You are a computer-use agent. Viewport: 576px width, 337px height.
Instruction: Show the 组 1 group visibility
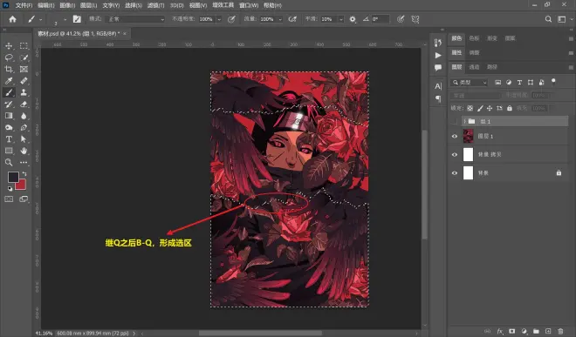coord(455,121)
